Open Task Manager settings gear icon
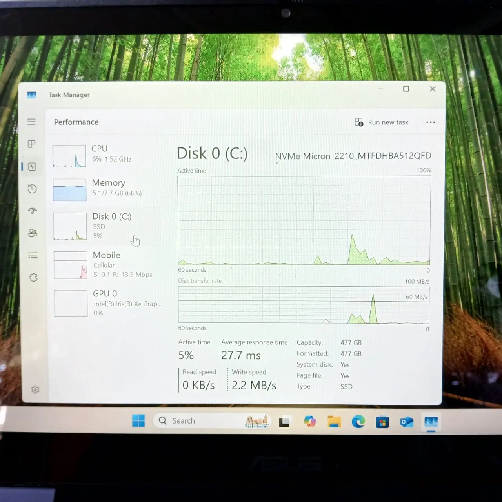Screen dimensions: 502x502 (x=35, y=389)
